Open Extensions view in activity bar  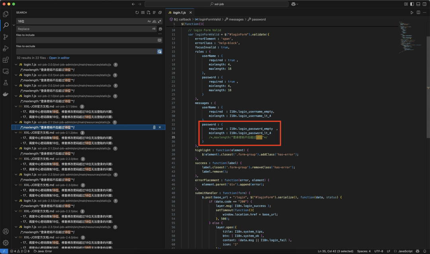[6, 60]
